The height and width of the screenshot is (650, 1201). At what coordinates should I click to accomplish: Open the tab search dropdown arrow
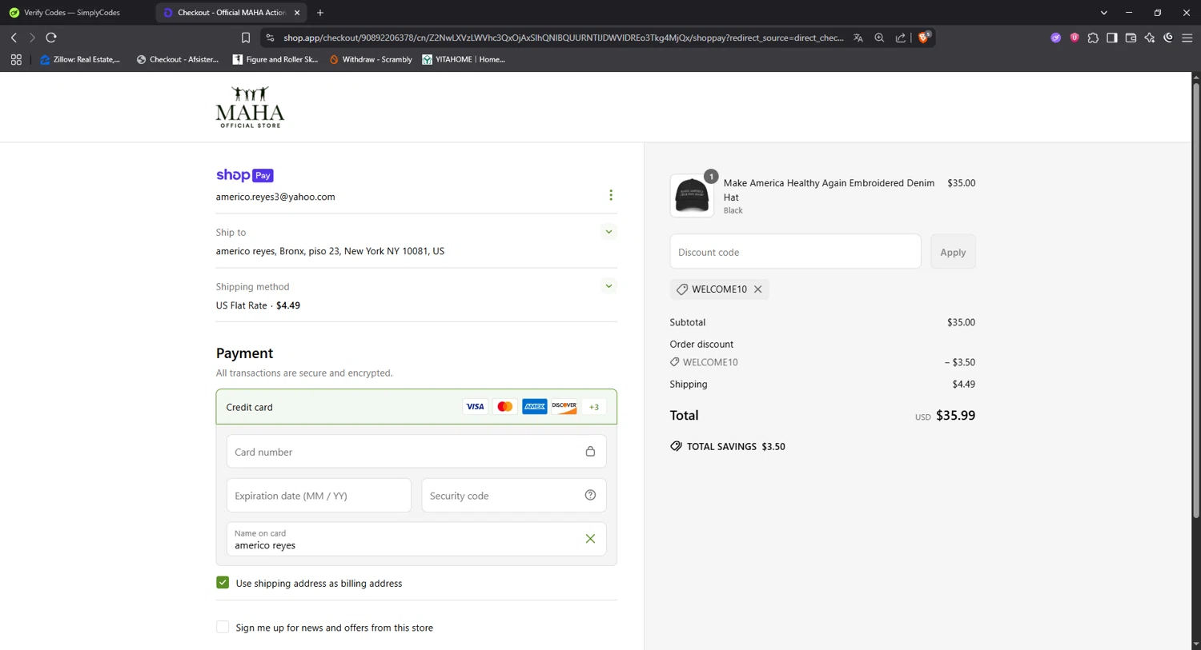1103,13
